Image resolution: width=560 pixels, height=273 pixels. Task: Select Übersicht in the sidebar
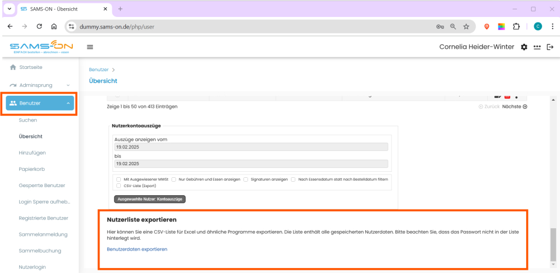coord(31,137)
